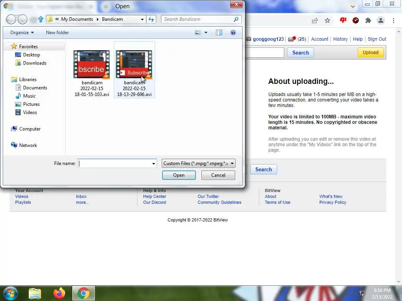
Task: Open the views options dropdown arrow
Action: pyautogui.click(x=206, y=33)
